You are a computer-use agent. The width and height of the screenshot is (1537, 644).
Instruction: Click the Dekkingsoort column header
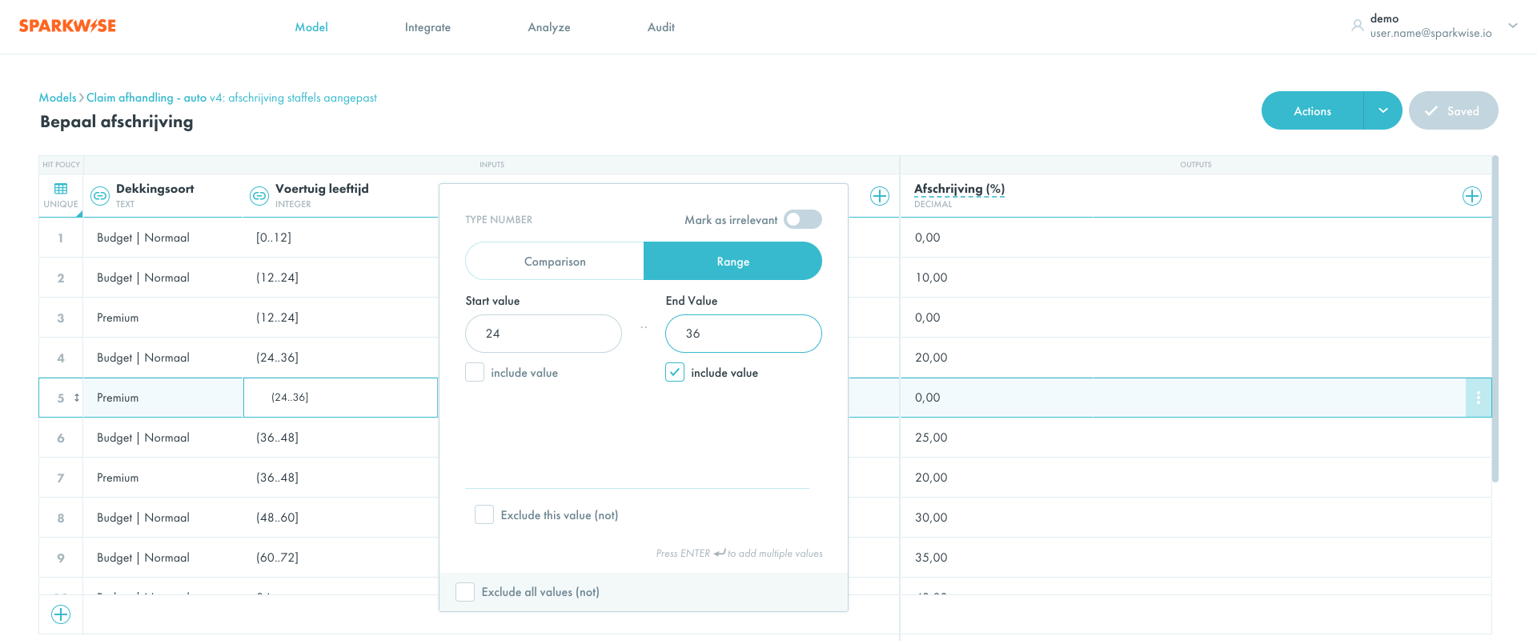[155, 189]
